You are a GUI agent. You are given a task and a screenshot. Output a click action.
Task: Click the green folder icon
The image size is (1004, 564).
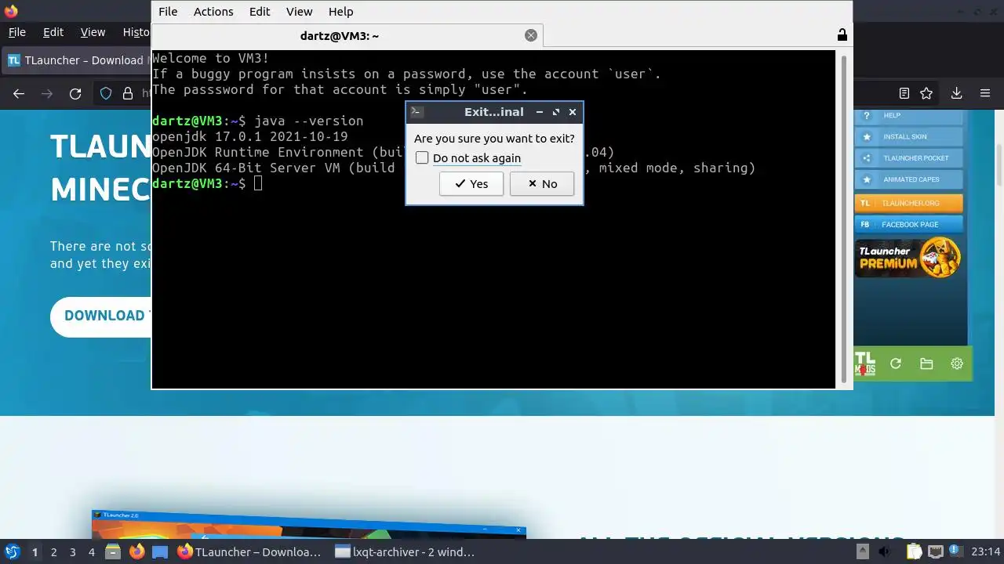926,363
